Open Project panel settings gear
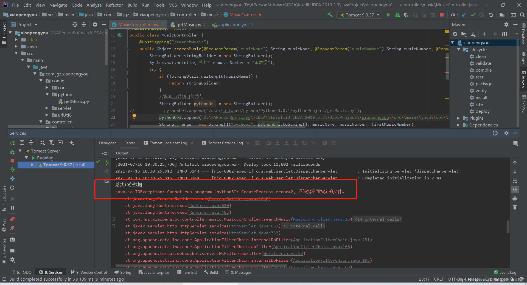The image size is (527, 285). coord(95,25)
